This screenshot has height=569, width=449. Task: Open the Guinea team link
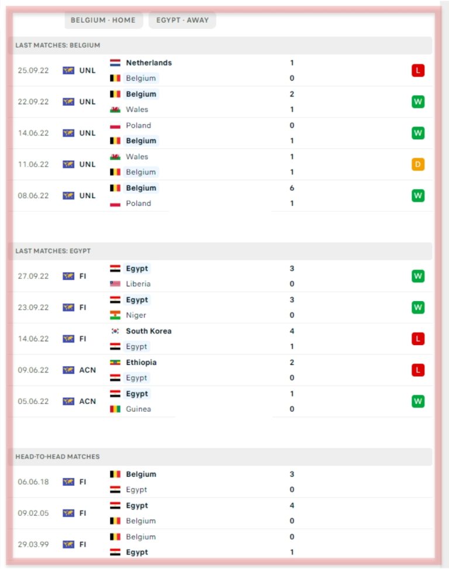[x=138, y=409]
